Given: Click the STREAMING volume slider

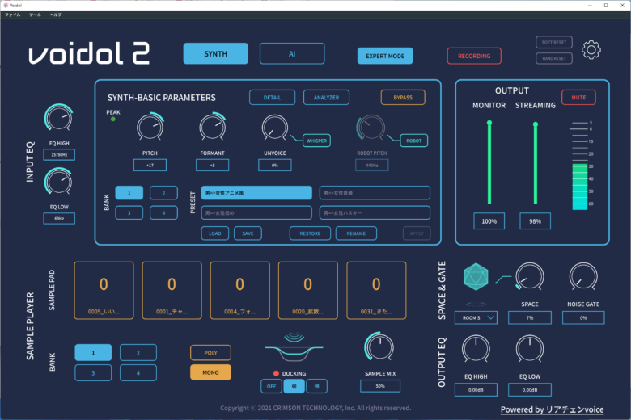Looking at the screenshot, I should 536,163.
